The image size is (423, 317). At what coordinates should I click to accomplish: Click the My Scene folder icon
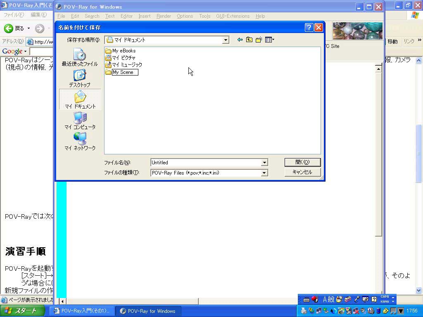click(108, 72)
